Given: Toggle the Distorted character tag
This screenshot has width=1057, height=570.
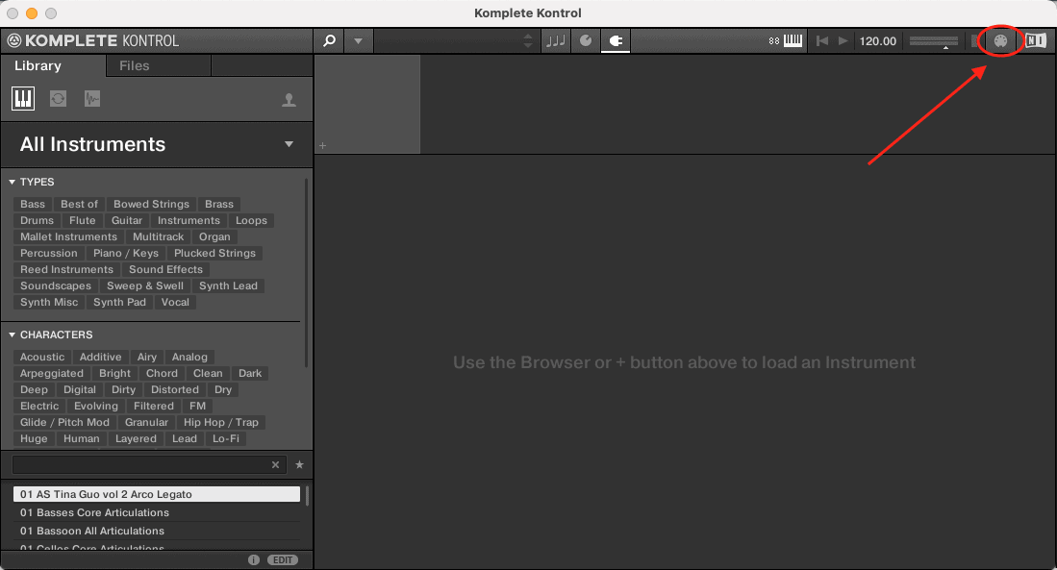Looking at the screenshot, I should click(x=175, y=389).
